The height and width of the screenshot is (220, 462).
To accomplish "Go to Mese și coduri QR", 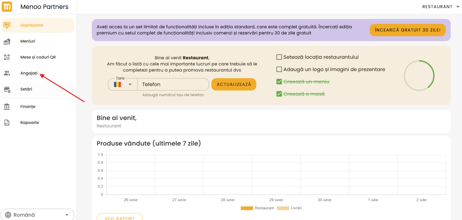I will click(x=38, y=57).
